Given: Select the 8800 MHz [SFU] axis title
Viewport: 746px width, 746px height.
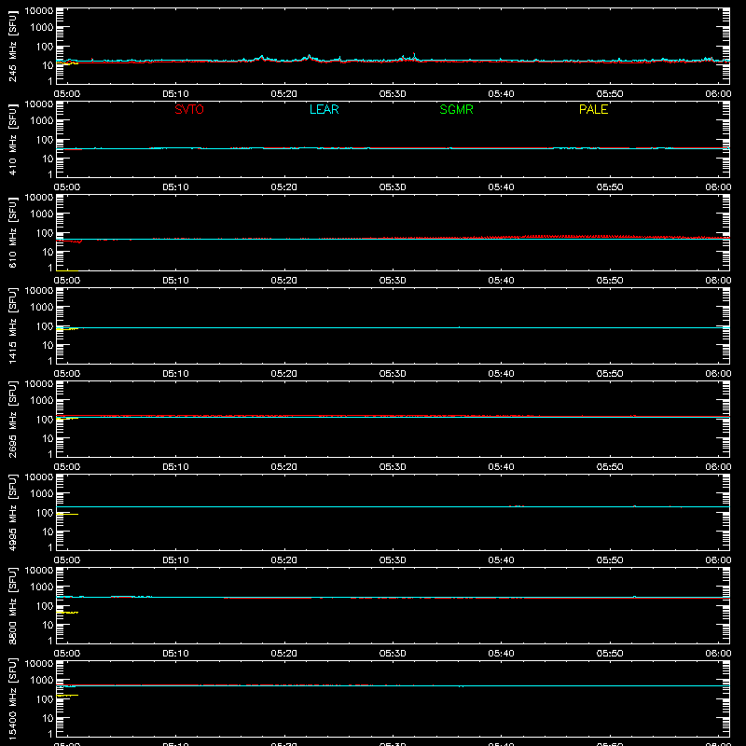Looking at the screenshot, I should pos(12,606).
